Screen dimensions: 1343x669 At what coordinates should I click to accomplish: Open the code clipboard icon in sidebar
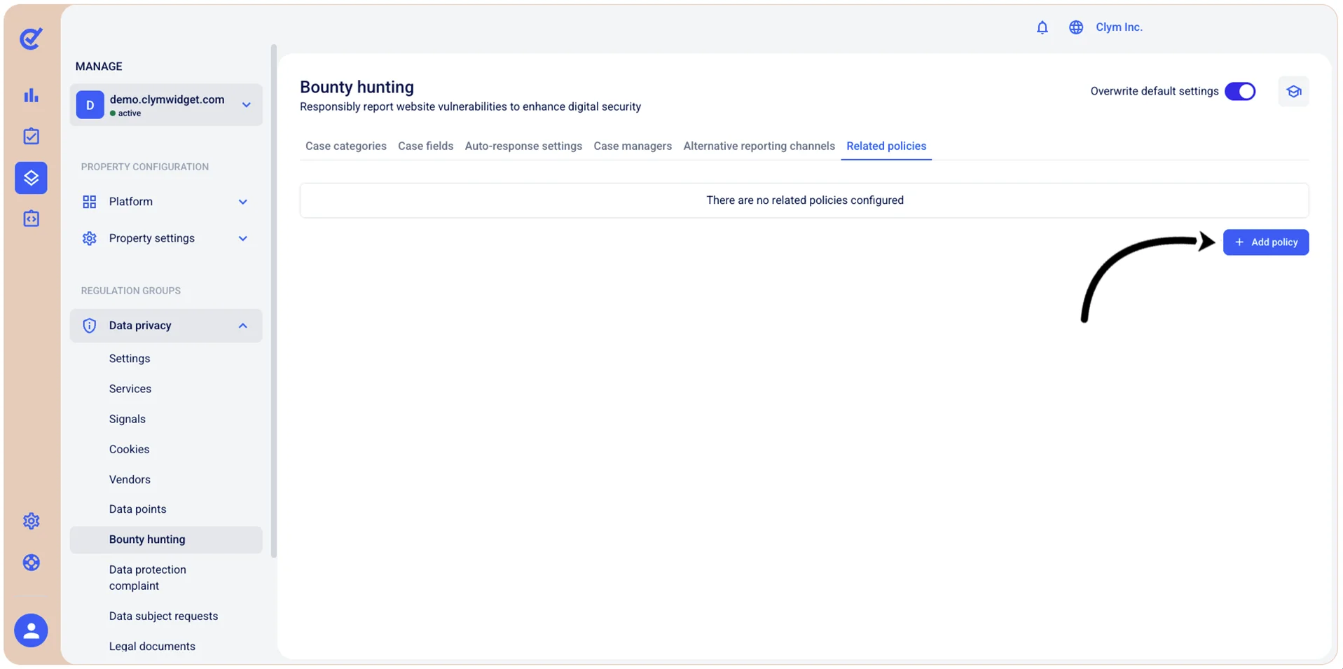(x=31, y=219)
